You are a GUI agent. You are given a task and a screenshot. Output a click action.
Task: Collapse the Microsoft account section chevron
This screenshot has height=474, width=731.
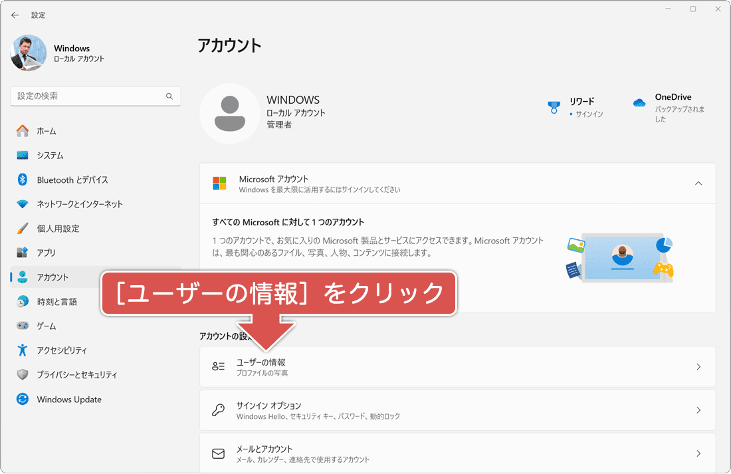pos(698,183)
